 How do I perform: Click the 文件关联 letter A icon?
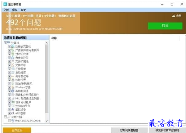13,65
